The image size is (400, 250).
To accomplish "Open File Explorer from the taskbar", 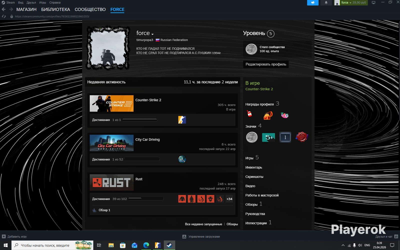I will [x=111, y=245].
